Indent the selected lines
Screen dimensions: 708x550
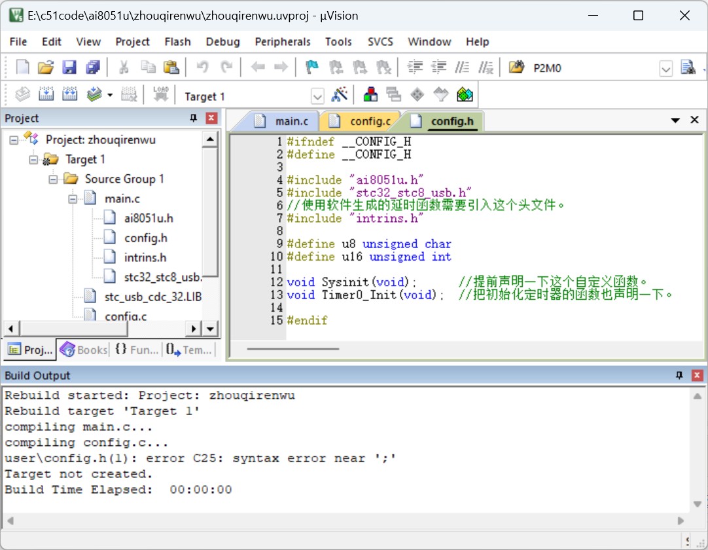[x=415, y=67]
